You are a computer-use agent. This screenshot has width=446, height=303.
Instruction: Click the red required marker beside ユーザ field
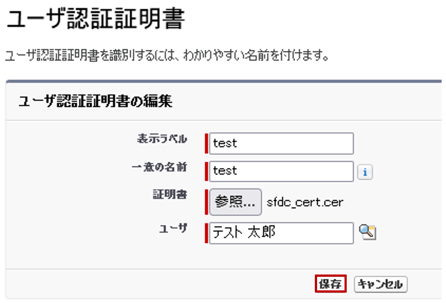[x=207, y=233]
